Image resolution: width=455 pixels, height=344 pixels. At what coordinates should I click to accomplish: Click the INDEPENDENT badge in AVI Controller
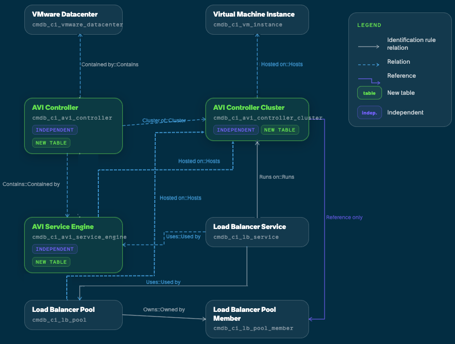pyautogui.click(x=55, y=130)
